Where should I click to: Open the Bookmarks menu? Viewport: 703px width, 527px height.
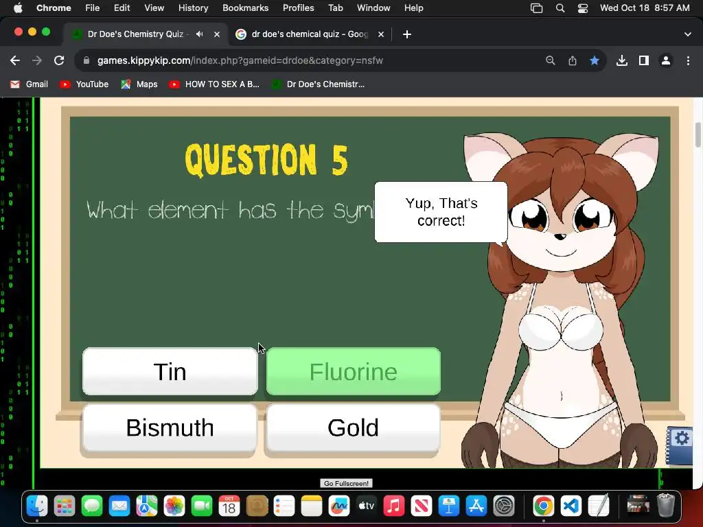click(245, 8)
